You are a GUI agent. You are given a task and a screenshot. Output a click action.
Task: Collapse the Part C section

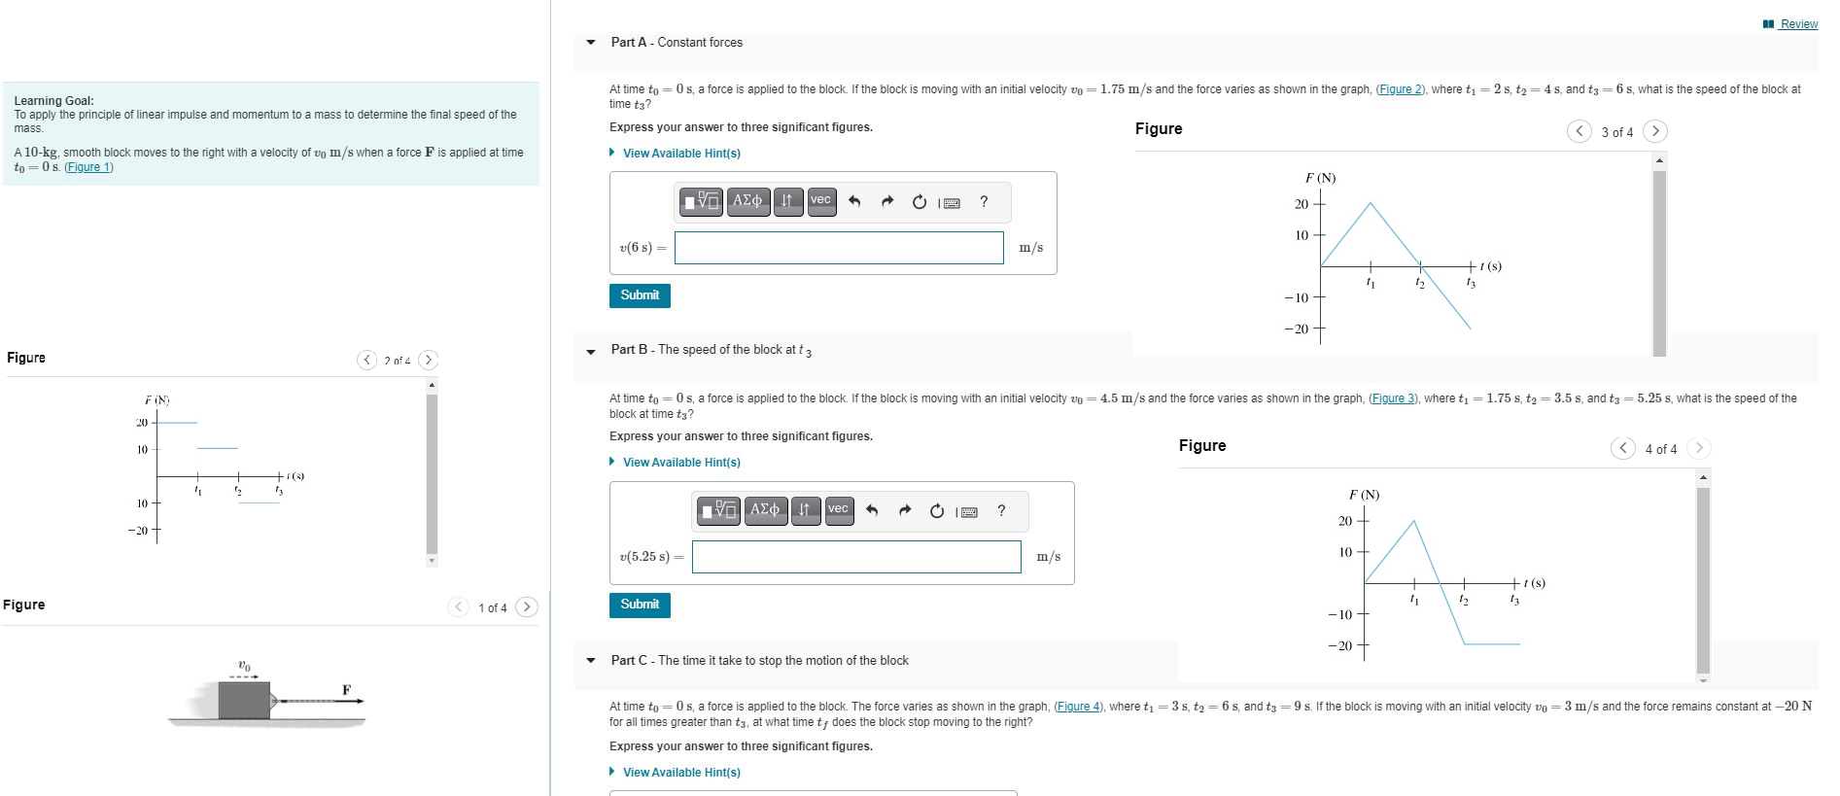coord(591,661)
